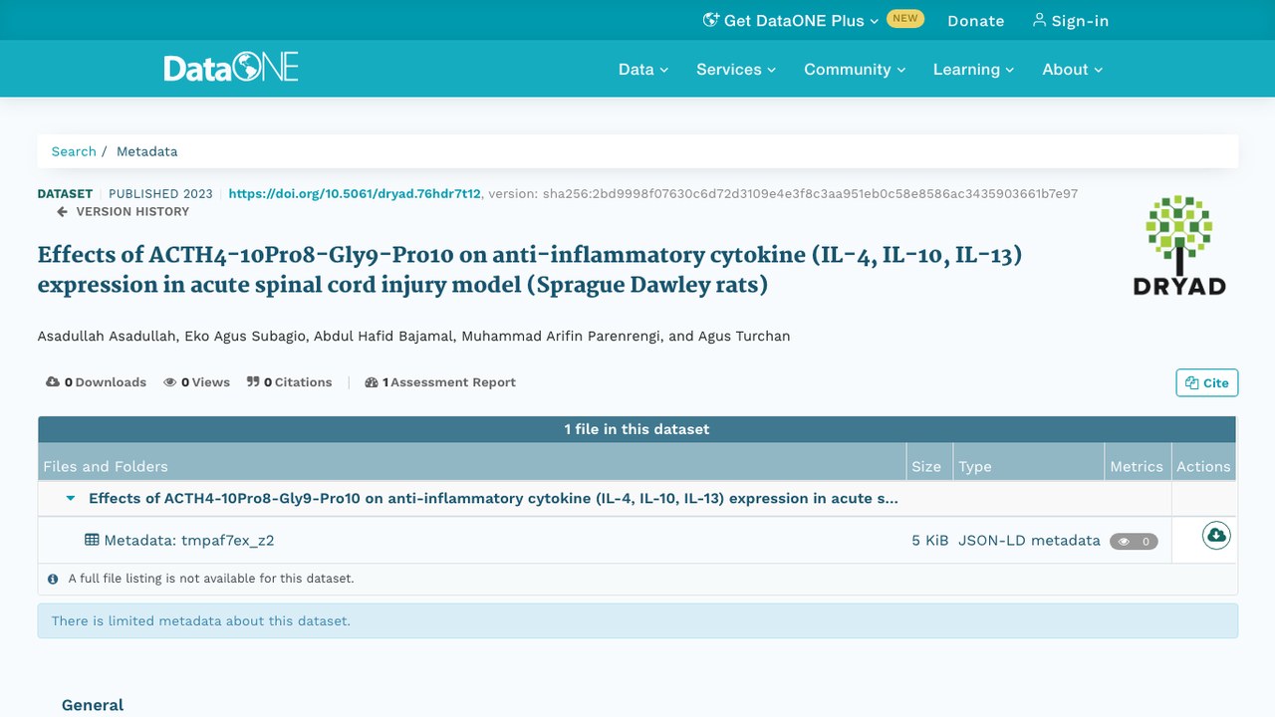Click the Citations quote icon
This screenshot has height=717, width=1275.
(253, 382)
